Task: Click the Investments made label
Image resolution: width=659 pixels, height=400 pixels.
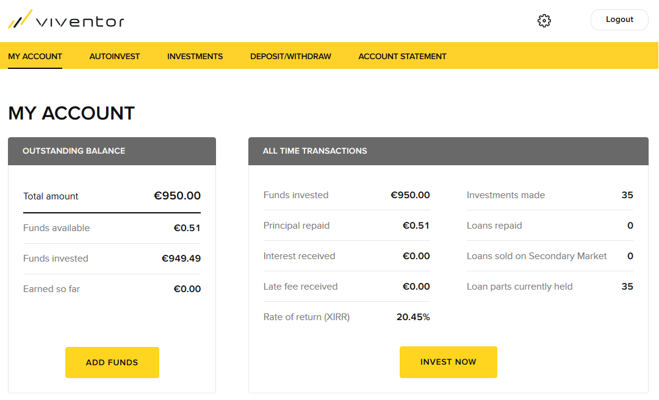Action: 506,195
